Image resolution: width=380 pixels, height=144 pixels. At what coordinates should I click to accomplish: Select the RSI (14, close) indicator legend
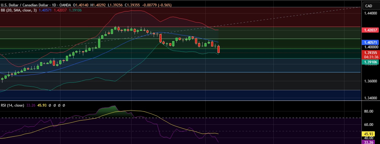click(x=12, y=105)
